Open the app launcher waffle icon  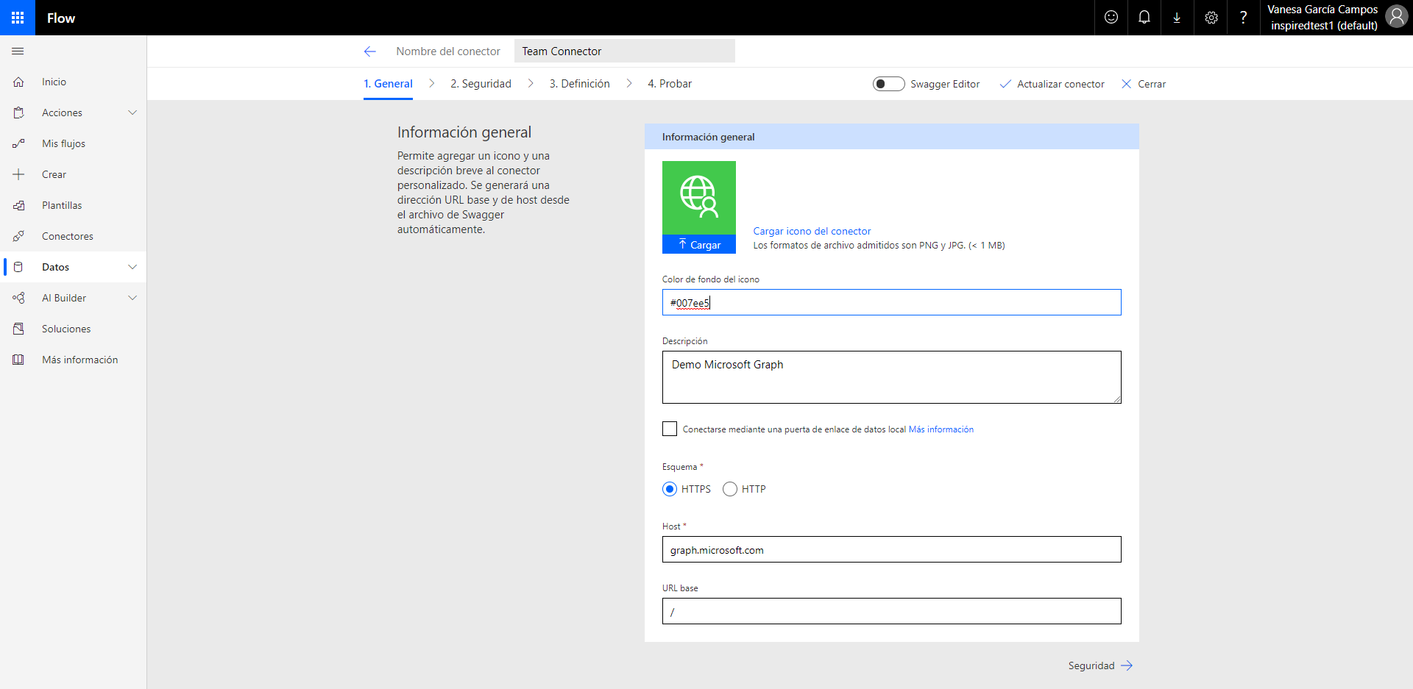[x=18, y=18]
